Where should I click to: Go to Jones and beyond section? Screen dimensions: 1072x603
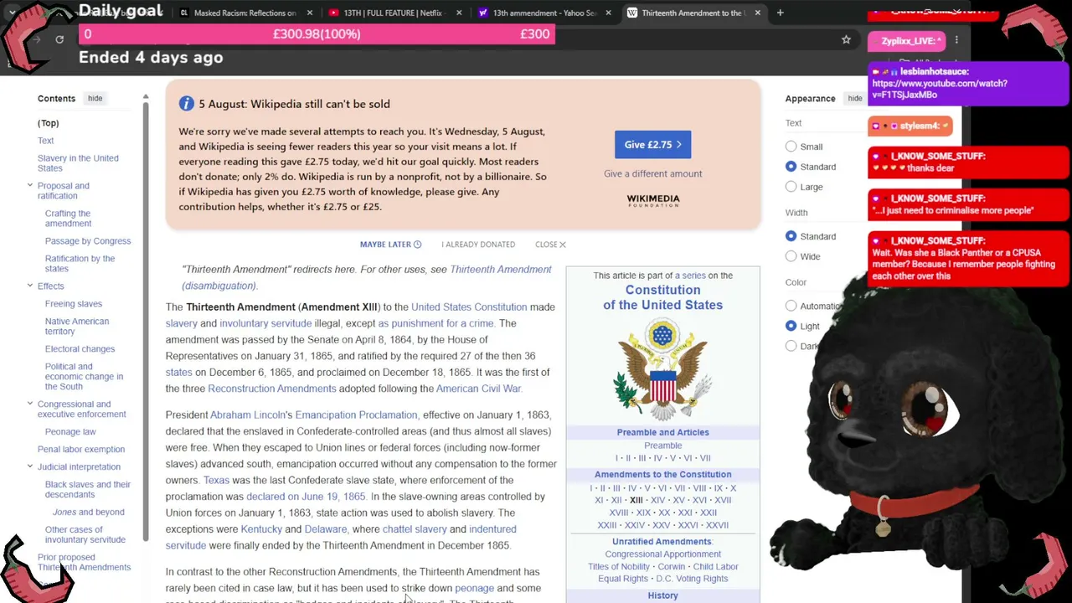click(88, 513)
